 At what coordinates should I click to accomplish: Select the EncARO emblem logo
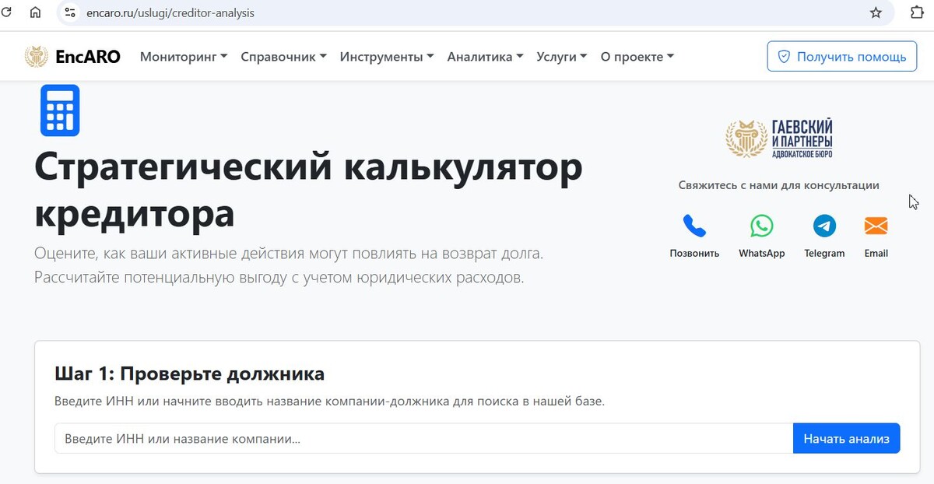click(36, 55)
